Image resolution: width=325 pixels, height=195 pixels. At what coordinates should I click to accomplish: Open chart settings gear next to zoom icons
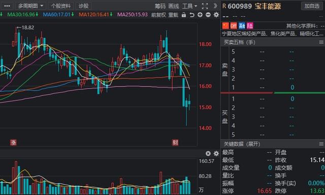click(216, 15)
